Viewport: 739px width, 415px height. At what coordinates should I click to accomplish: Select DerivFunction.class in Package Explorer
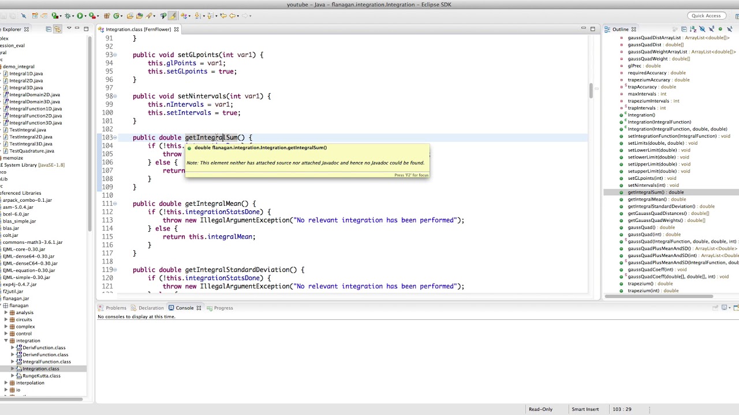[x=44, y=348]
